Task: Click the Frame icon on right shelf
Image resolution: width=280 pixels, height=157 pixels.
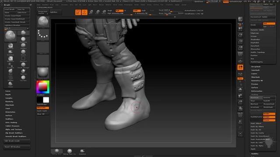Action: (240, 89)
